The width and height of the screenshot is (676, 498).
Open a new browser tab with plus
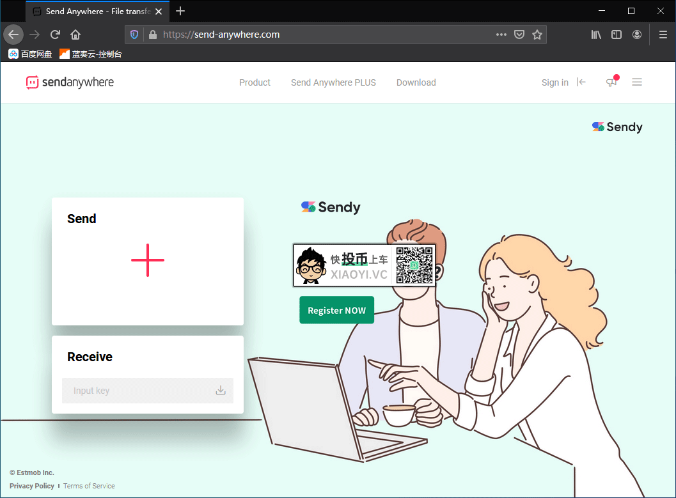point(180,12)
